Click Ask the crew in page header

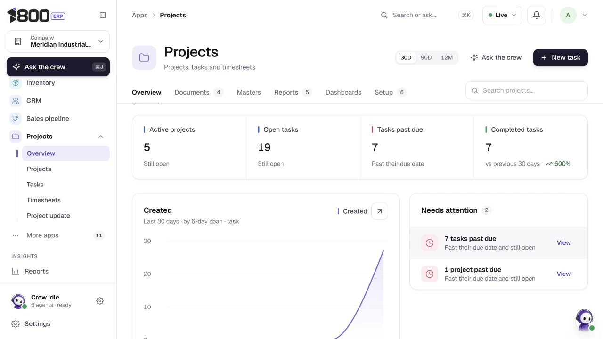pos(496,57)
